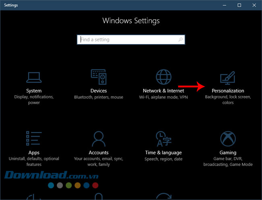262x200 pixels.
Task: Click the magnifier icon in the search box
Action: (181, 40)
